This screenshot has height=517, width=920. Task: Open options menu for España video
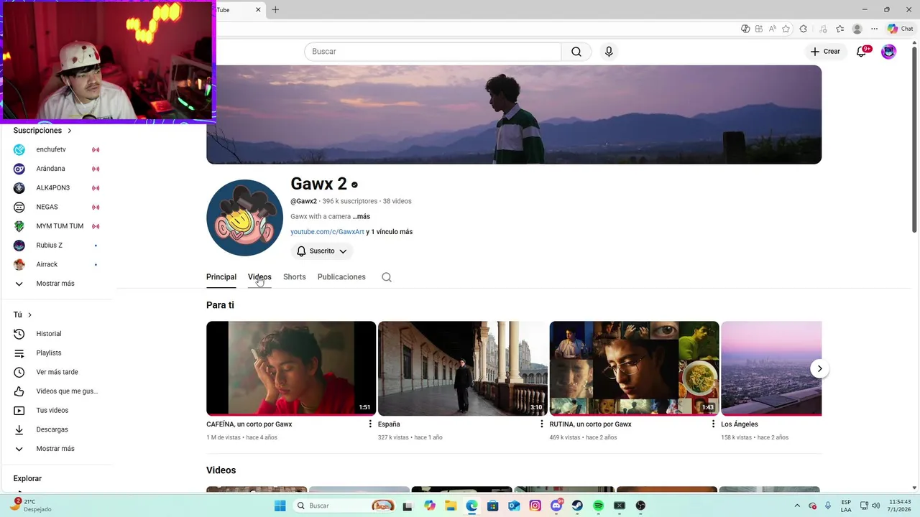tap(542, 424)
